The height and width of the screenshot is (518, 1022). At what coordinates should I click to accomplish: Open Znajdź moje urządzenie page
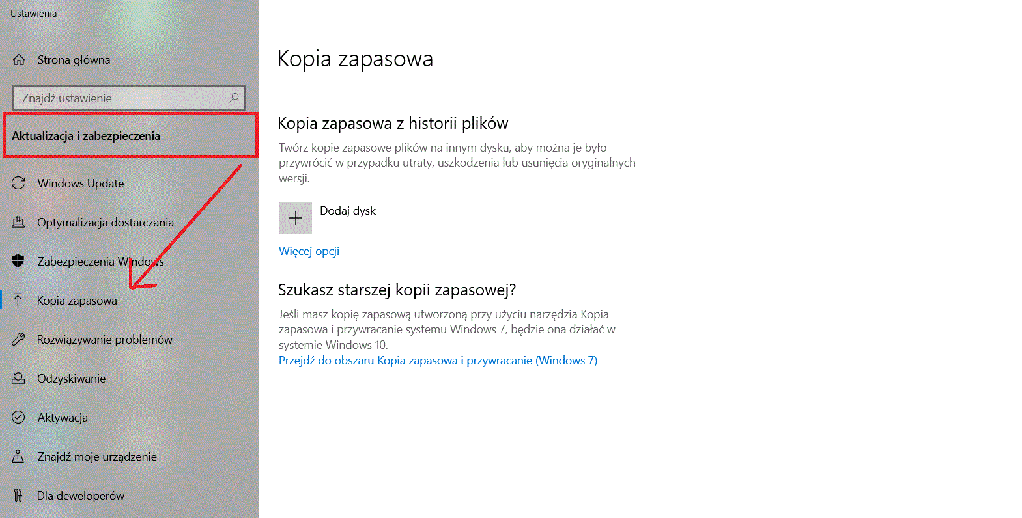click(x=97, y=457)
